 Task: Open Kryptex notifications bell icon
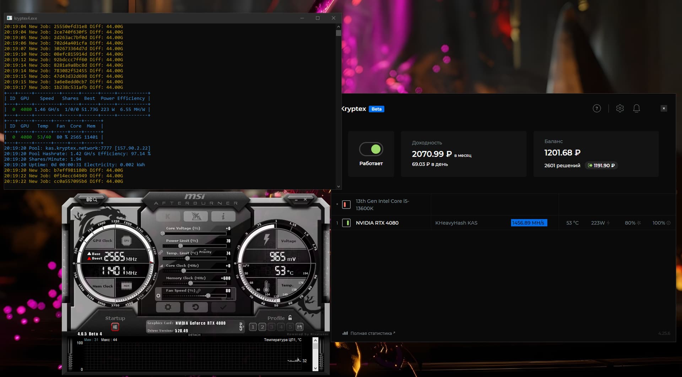pos(637,108)
